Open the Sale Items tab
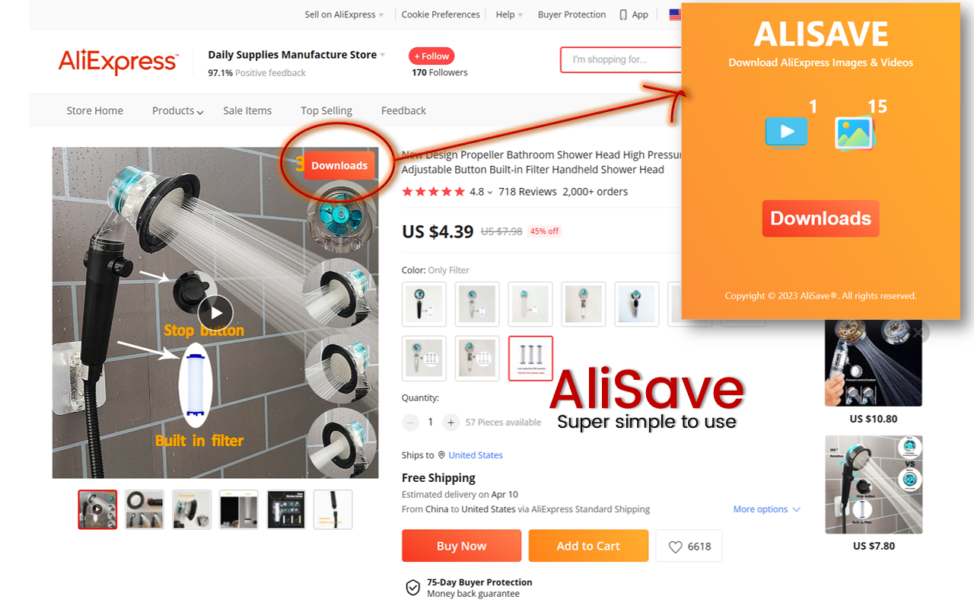Screen dimensions: 974x609 [247, 110]
